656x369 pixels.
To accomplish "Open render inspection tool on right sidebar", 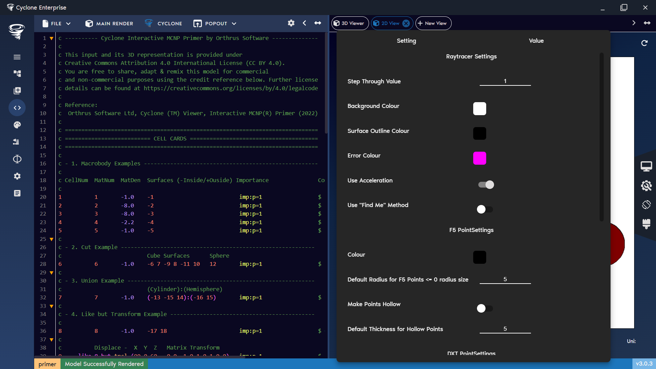I will (647, 186).
